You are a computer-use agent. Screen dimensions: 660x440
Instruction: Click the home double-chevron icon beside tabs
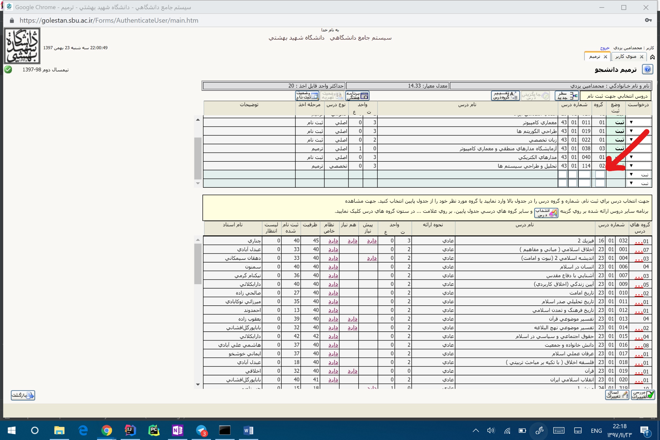[652, 57]
